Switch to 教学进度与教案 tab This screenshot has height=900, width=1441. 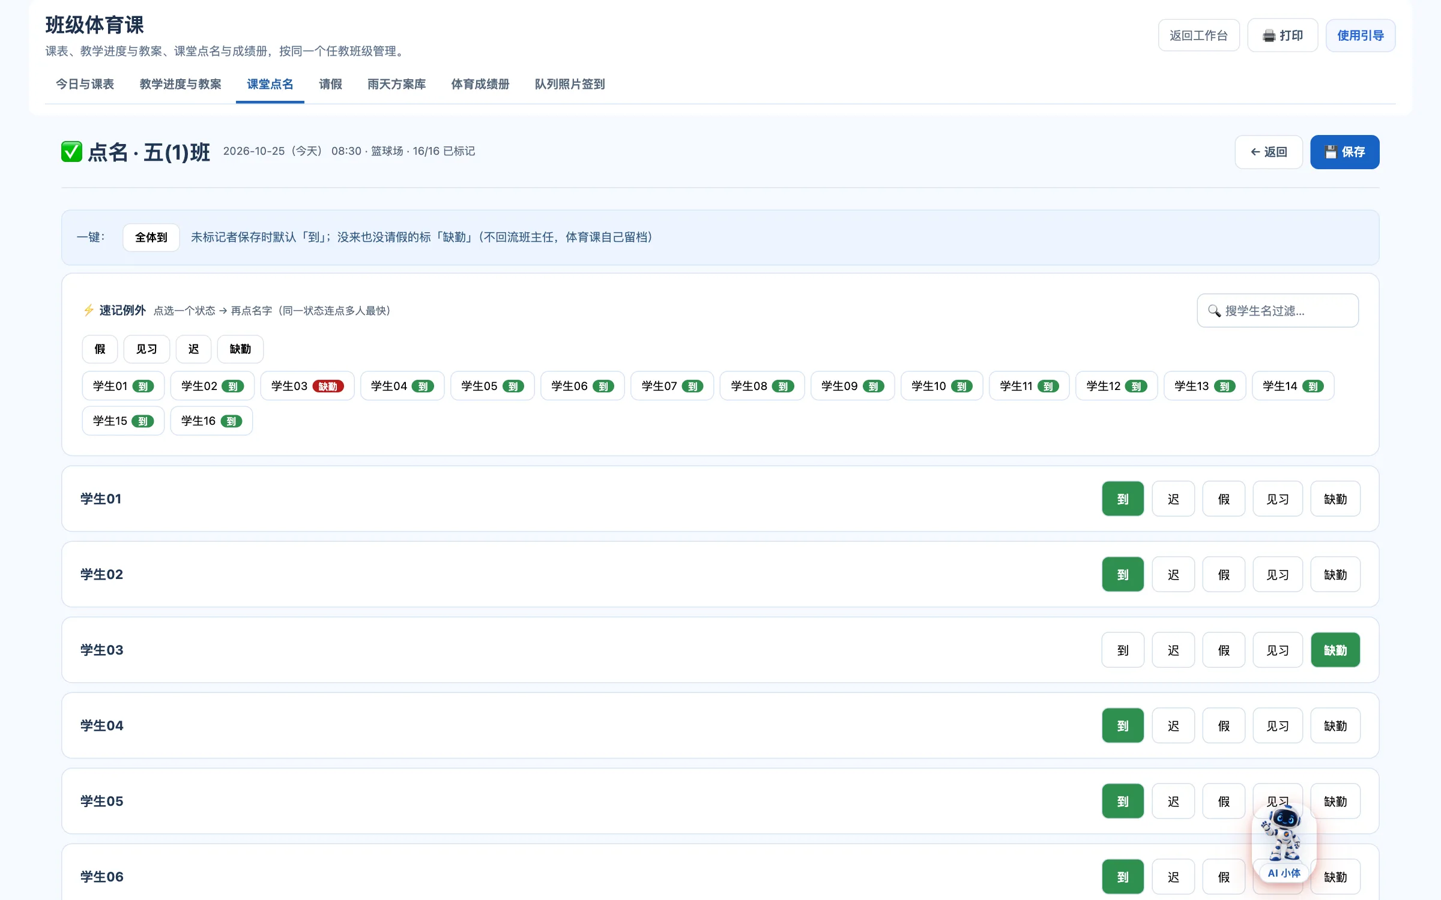[180, 84]
